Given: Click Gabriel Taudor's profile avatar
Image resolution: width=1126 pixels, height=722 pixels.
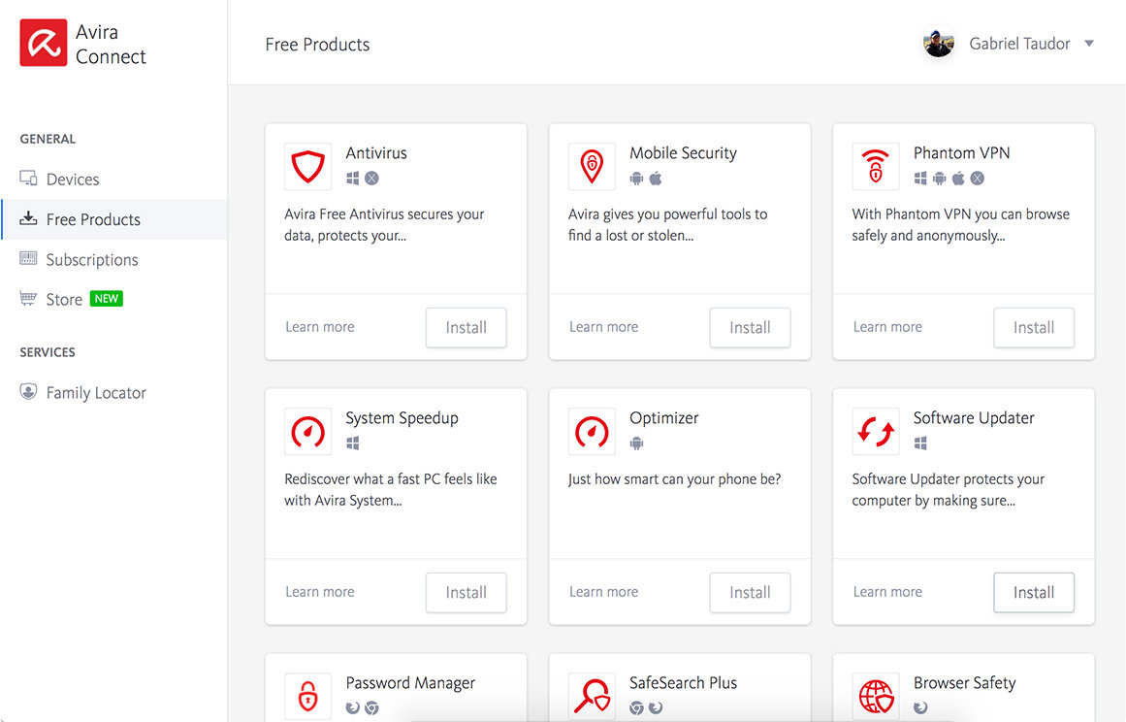Looking at the screenshot, I should tap(938, 44).
